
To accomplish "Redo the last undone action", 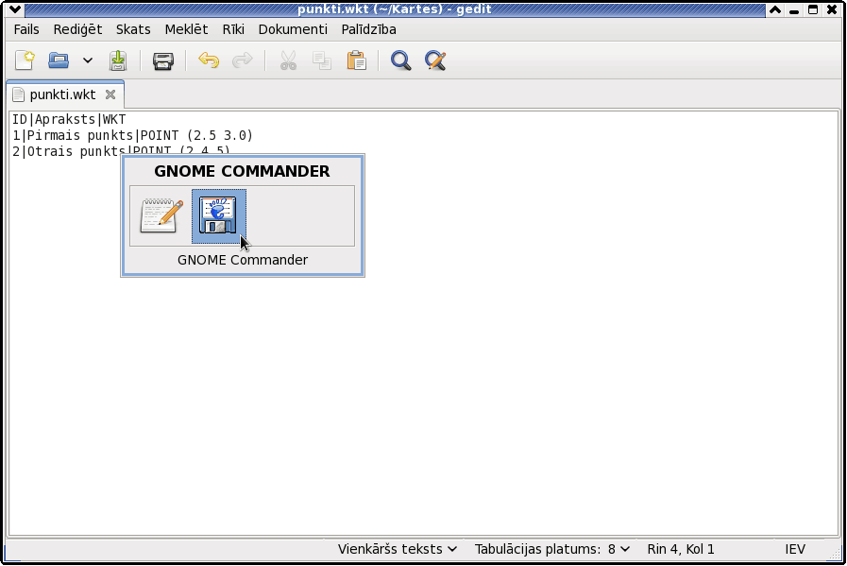I will pyautogui.click(x=242, y=60).
